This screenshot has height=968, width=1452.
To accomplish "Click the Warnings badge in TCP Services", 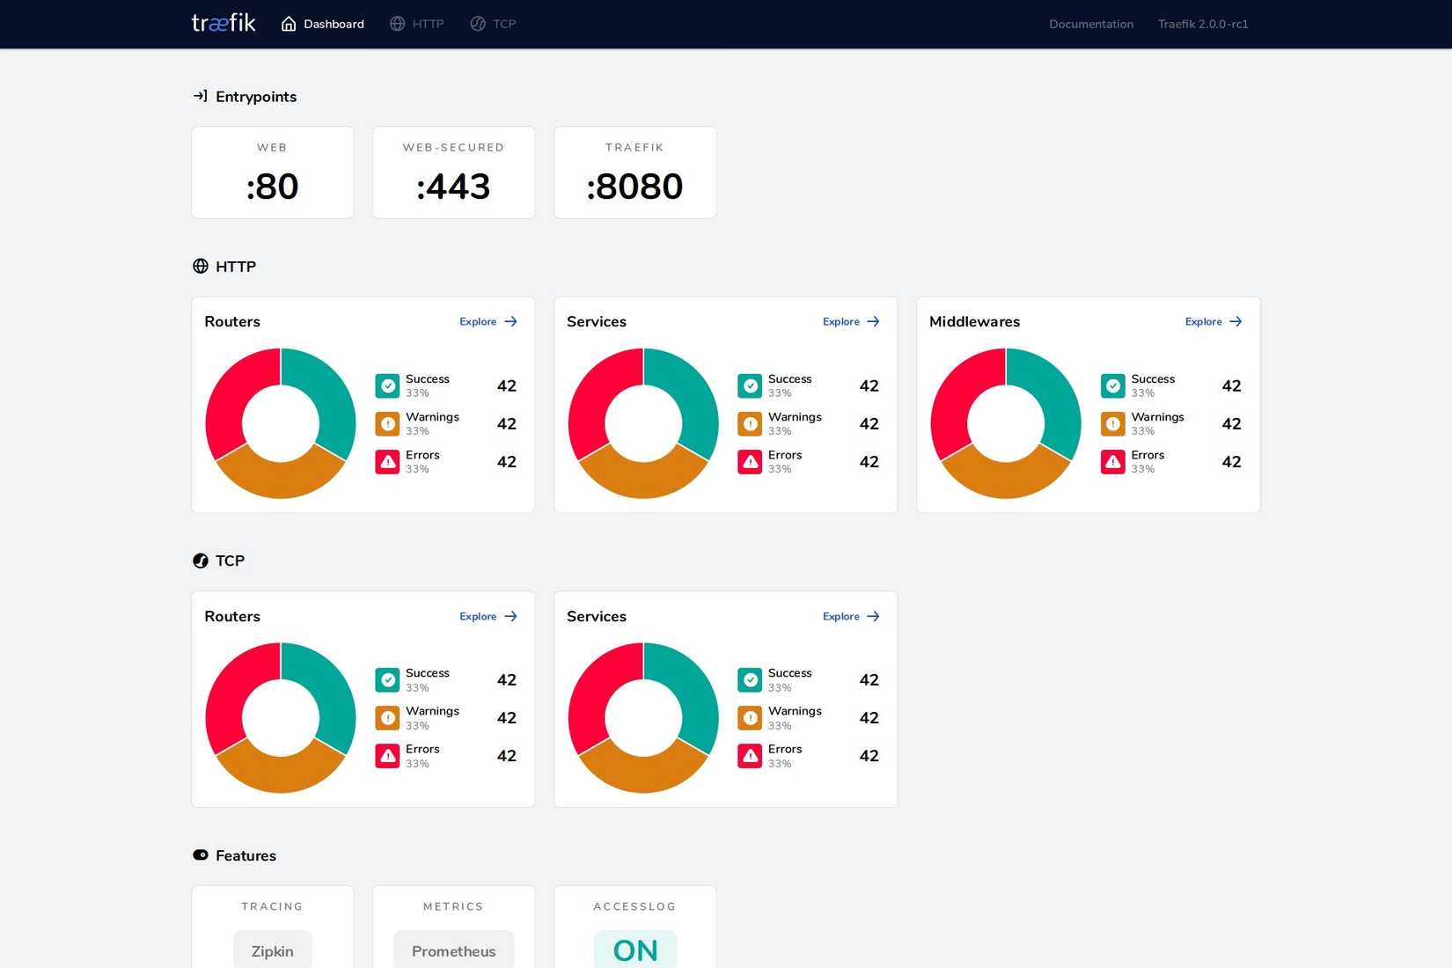I will click(750, 717).
